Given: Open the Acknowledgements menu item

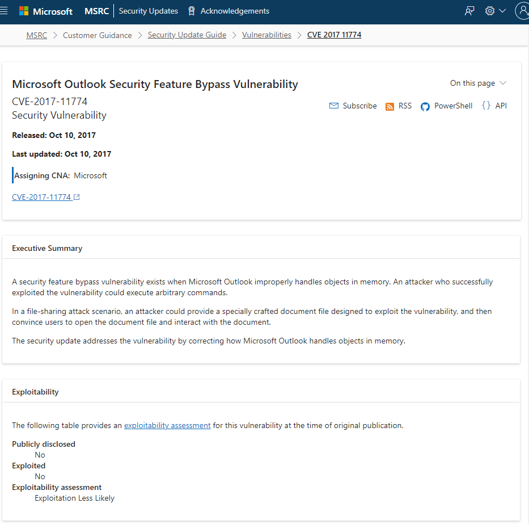Looking at the screenshot, I should point(235,11).
